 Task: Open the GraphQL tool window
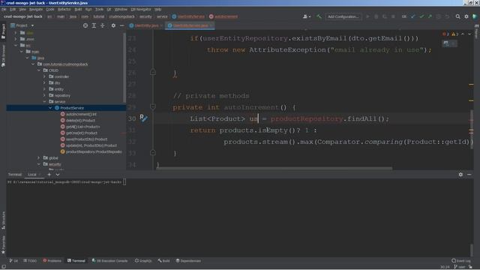(143, 261)
